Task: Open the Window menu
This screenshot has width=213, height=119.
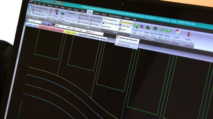Action: point(127,18)
